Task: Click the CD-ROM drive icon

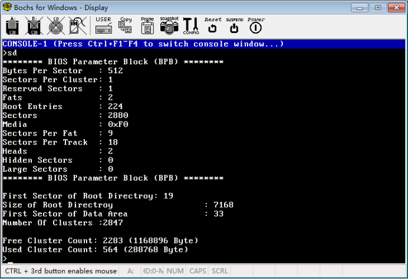Action: (56, 26)
